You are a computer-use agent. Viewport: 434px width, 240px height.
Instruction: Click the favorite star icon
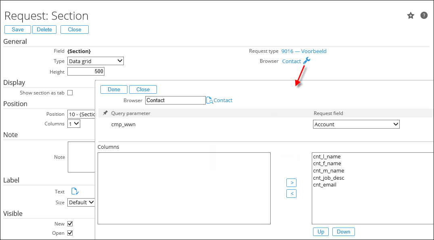click(411, 16)
